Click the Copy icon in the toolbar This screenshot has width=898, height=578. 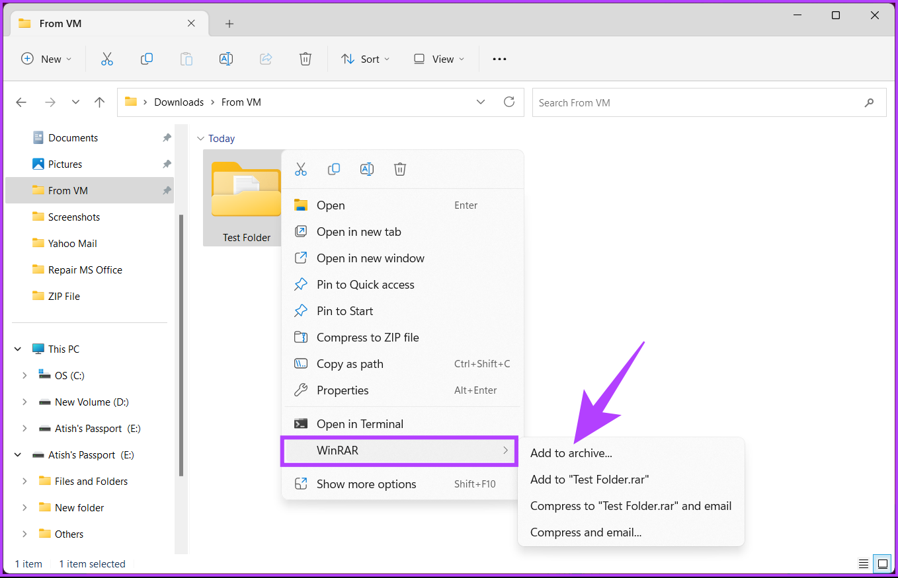click(x=147, y=59)
